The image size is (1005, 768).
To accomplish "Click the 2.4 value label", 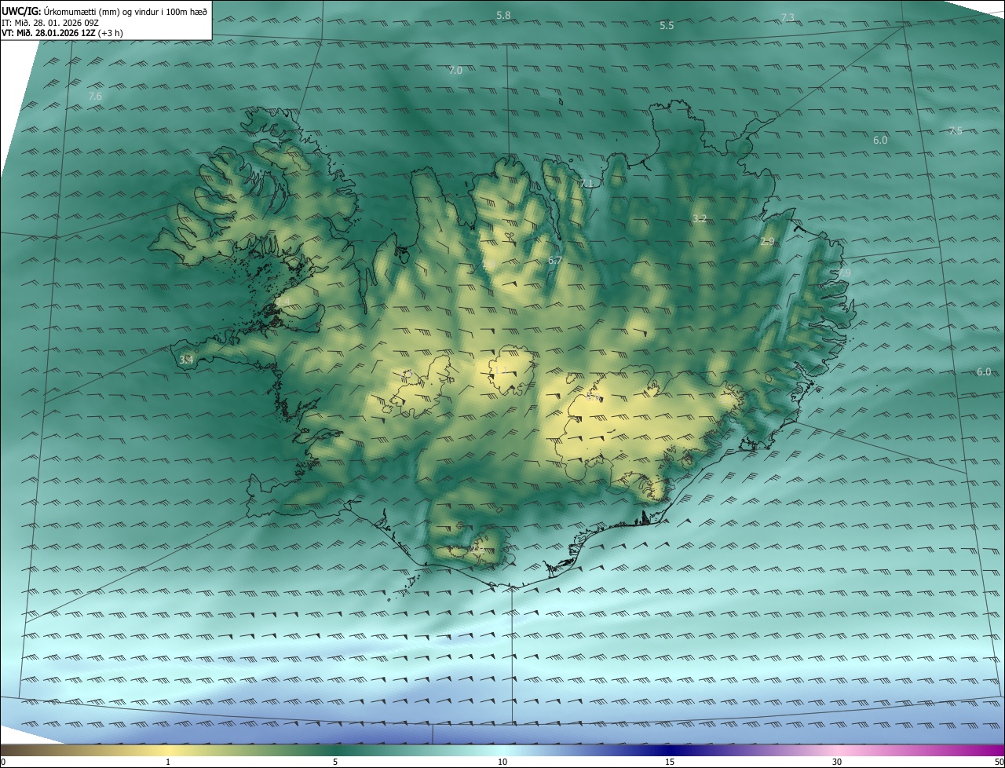I will click(283, 302).
